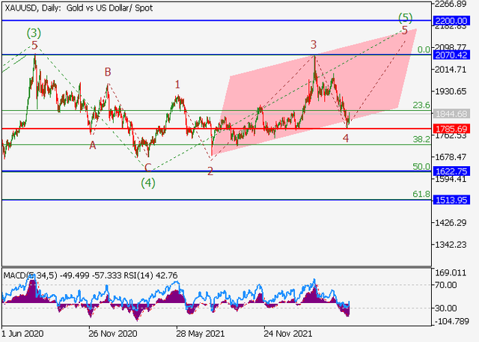The image size is (479, 342).
Task: Click wave label B
Action: [x=108, y=72]
